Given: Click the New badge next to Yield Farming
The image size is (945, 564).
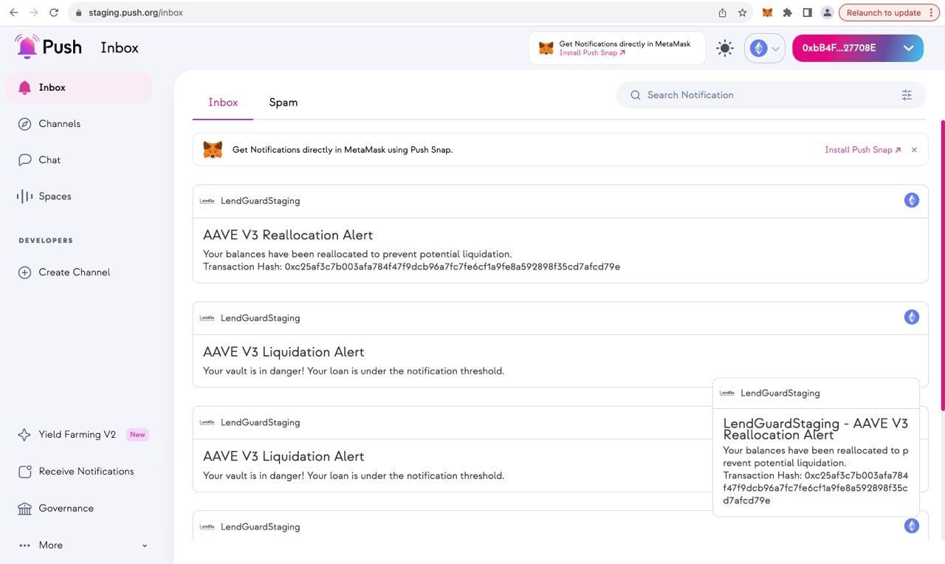Looking at the screenshot, I should [137, 435].
